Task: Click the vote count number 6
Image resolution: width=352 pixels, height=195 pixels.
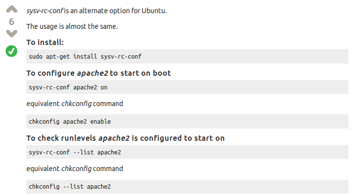Action: click(x=11, y=22)
